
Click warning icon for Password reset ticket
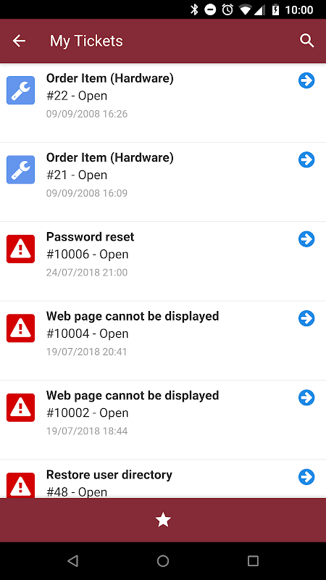coord(21,249)
